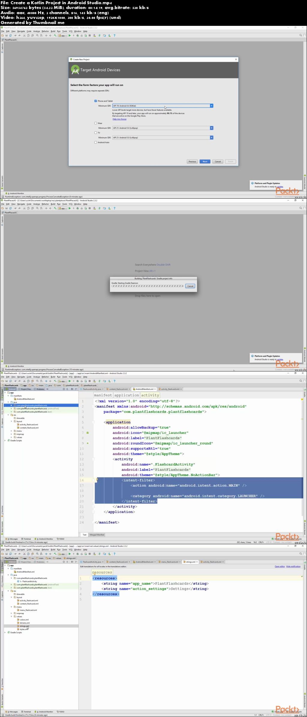Click Project panel gear icon in AndroidManifest.xml window

tap(72, 389)
